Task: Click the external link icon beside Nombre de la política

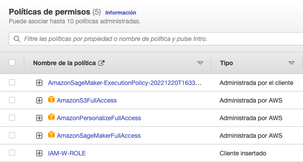Action: [101, 63]
